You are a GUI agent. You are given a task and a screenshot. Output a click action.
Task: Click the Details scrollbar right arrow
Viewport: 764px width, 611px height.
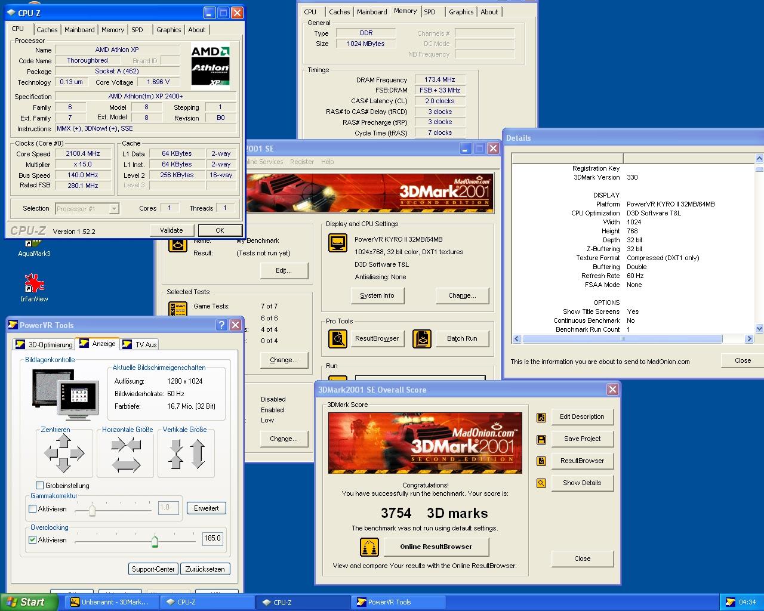coord(750,339)
